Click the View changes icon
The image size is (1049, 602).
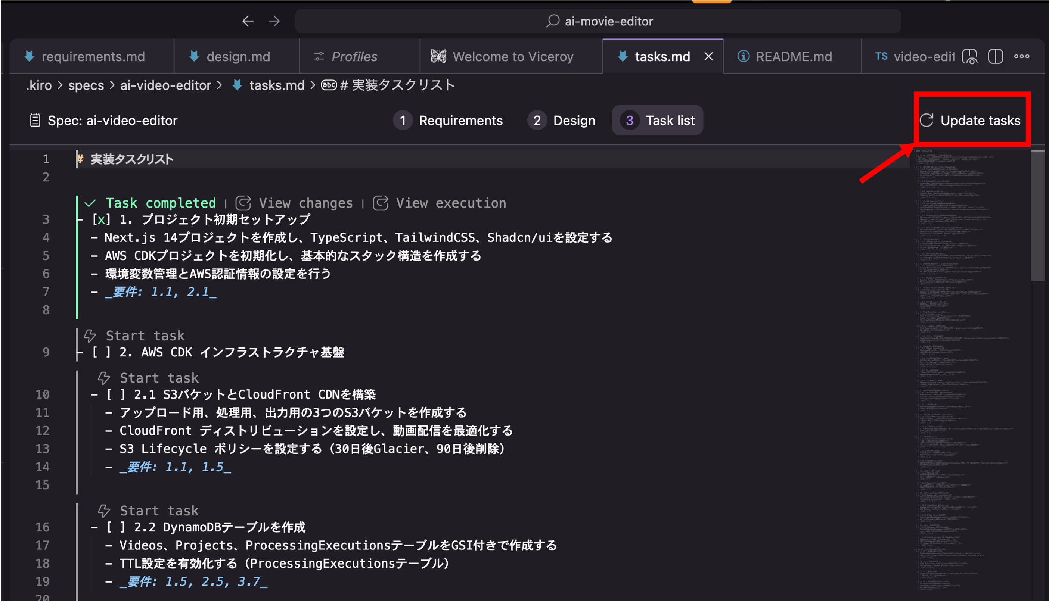[243, 203]
